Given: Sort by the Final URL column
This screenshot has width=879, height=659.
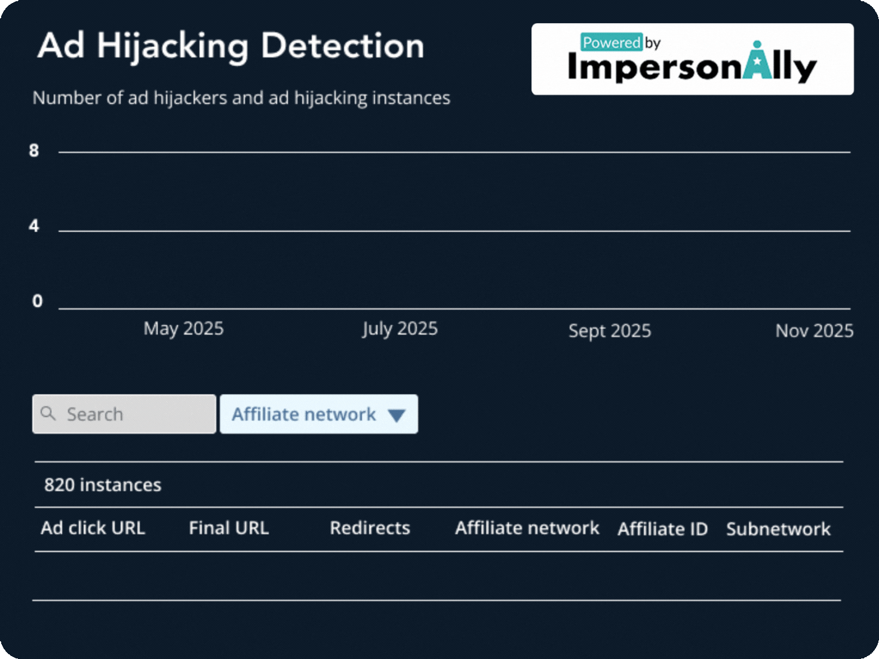Looking at the screenshot, I should coord(229,528).
